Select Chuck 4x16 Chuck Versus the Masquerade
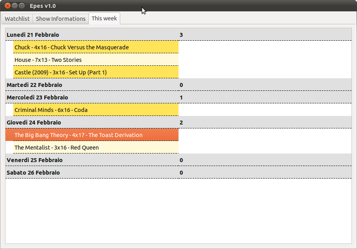 (96, 47)
